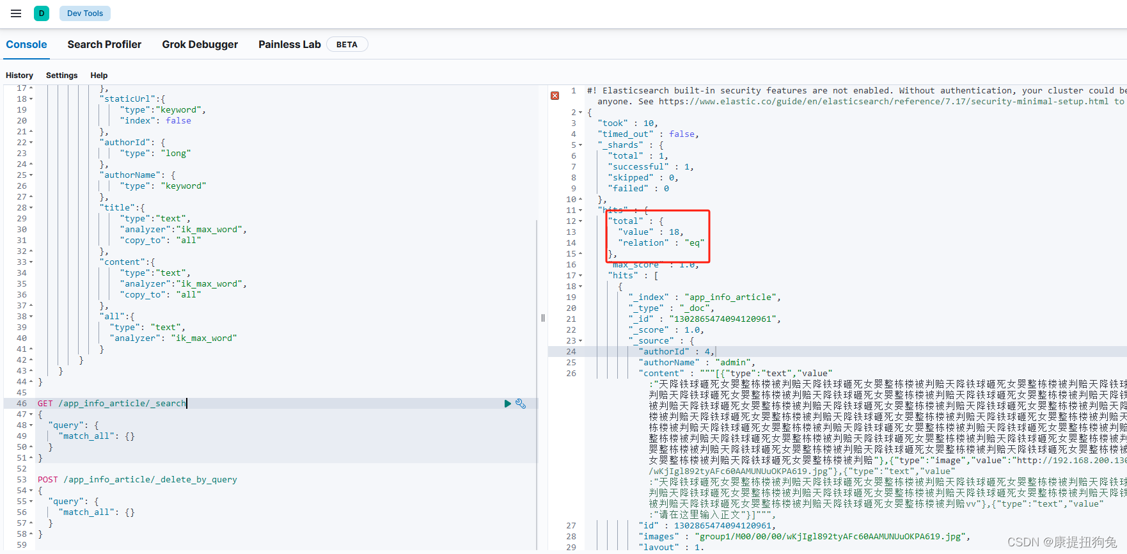The width and height of the screenshot is (1127, 554).
Task: Collapse the hits array at output line 17
Action: pyautogui.click(x=580, y=276)
